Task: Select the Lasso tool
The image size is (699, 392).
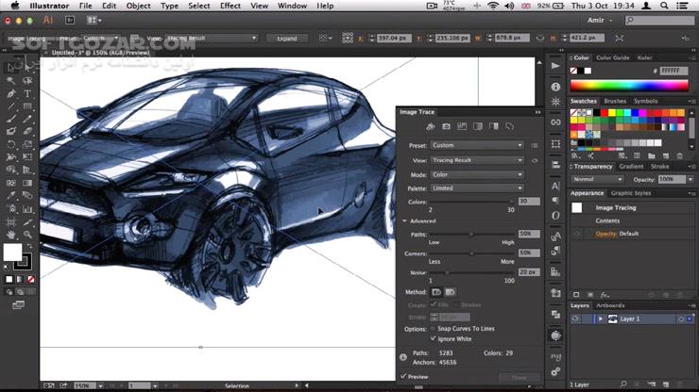Action: pos(27,80)
